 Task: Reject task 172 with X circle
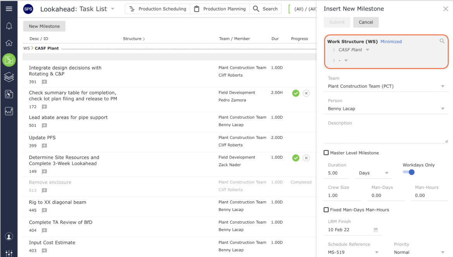pos(306,93)
